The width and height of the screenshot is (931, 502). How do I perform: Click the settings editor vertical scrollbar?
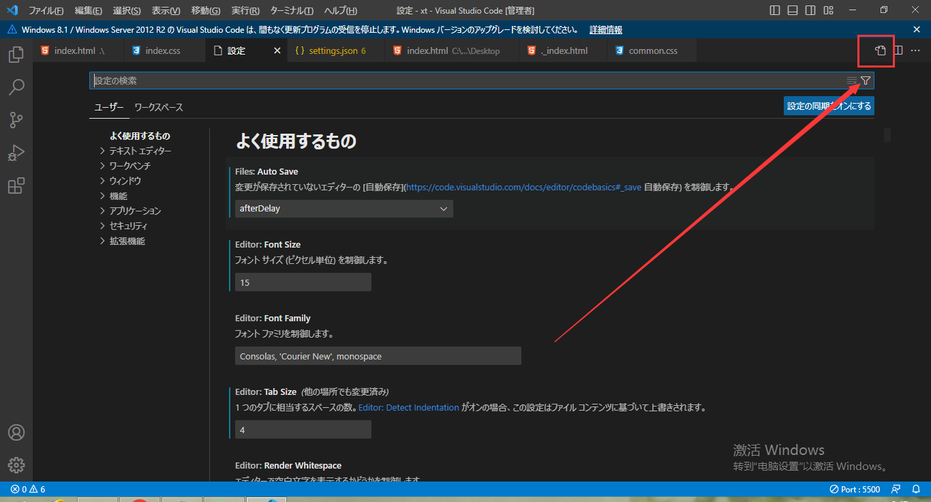tap(887, 135)
